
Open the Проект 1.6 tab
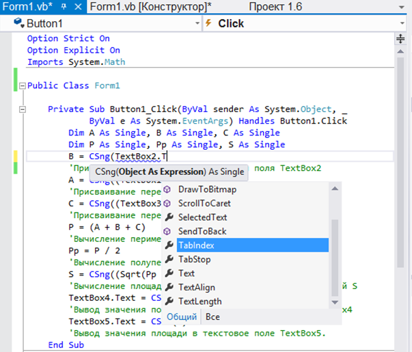point(275,7)
